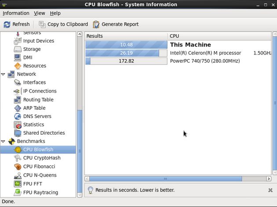Select the Routing Table icon

click(18, 100)
